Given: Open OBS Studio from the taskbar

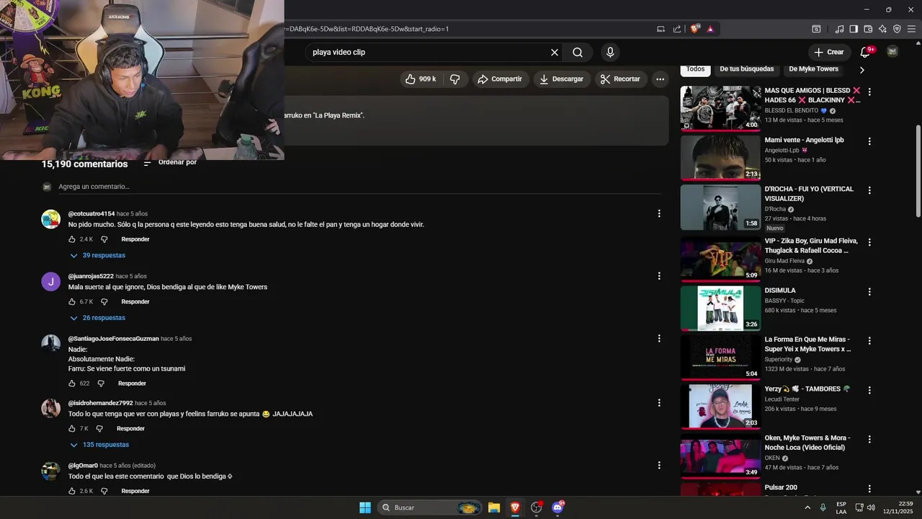Looking at the screenshot, I should (536, 507).
